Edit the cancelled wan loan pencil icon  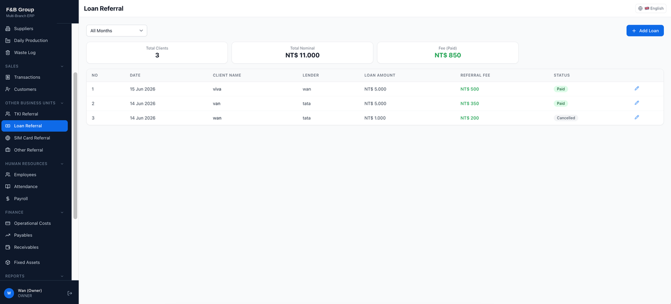(x=636, y=117)
